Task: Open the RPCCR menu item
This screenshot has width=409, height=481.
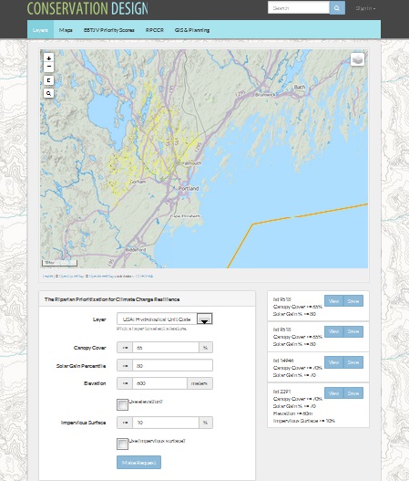Action: click(x=155, y=30)
